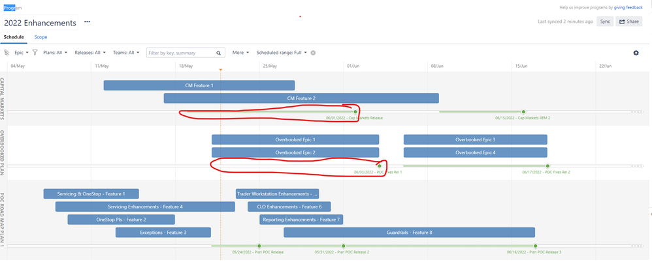The image size is (652, 271).
Task: Select Guardrails - Feature 8 bar
Action: click(409, 233)
